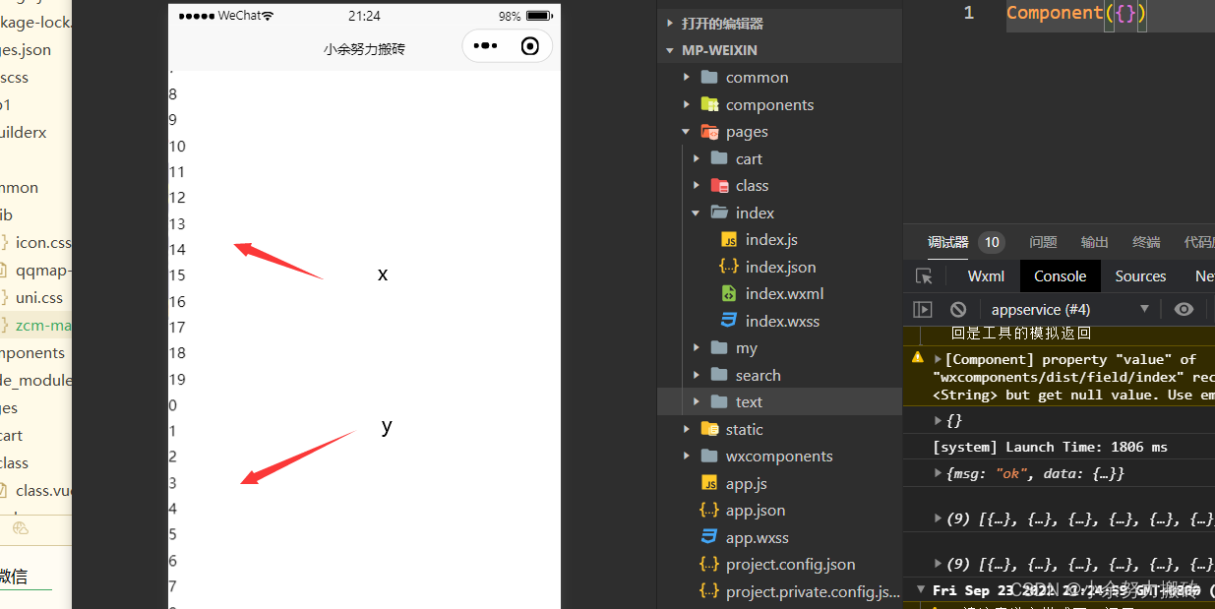Click the eye filter icon in Console toolbar
1215x609 pixels.
pos(1185,308)
